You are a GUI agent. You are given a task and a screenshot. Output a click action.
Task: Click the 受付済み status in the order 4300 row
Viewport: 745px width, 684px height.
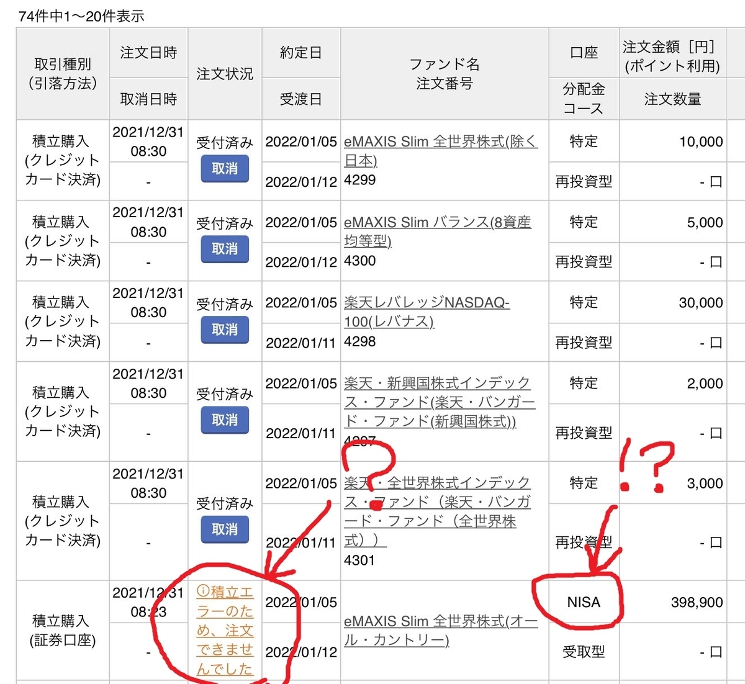(225, 223)
